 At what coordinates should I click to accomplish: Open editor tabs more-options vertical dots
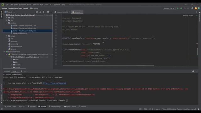coord(197,12)
